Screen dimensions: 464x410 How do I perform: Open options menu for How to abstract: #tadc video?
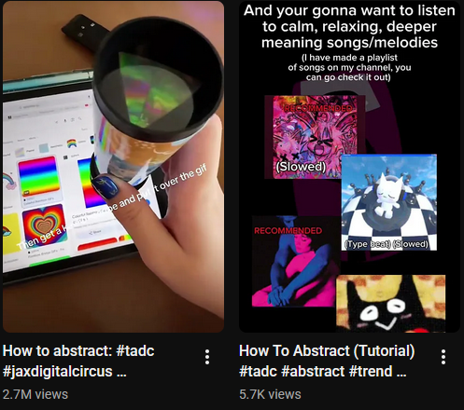coord(207,357)
